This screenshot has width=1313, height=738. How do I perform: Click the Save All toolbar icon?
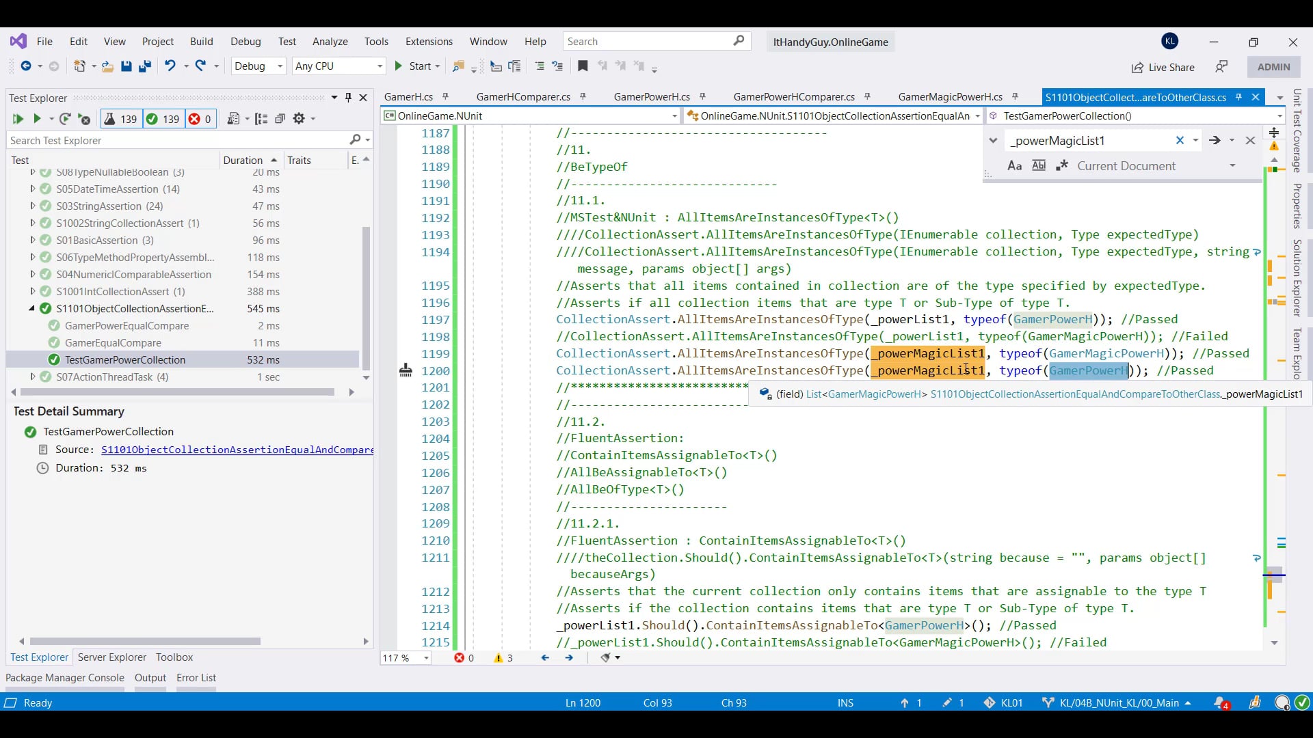click(144, 66)
